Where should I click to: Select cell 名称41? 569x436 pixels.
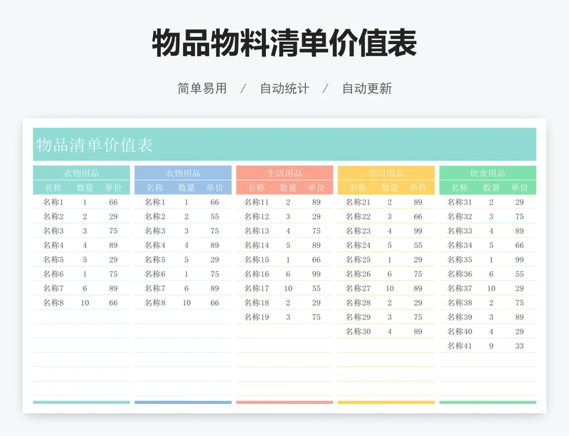(459, 346)
